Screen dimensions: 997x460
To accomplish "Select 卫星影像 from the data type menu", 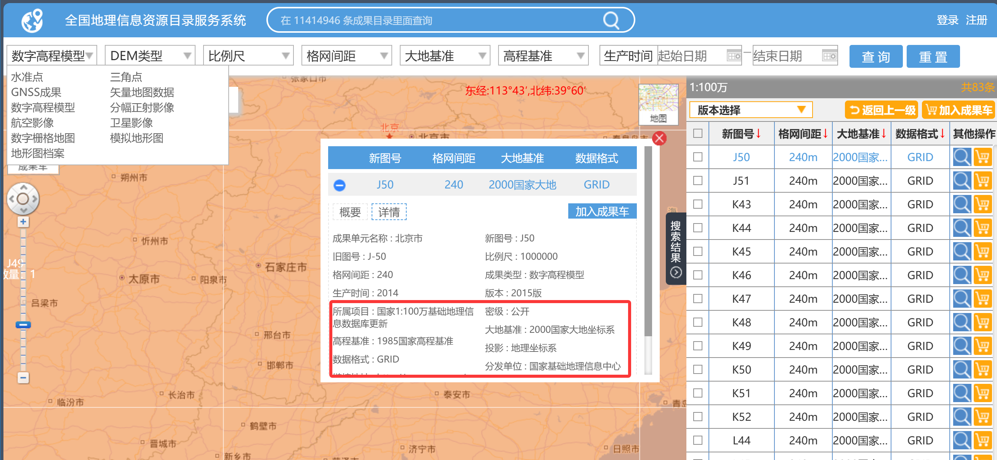I will [x=131, y=123].
